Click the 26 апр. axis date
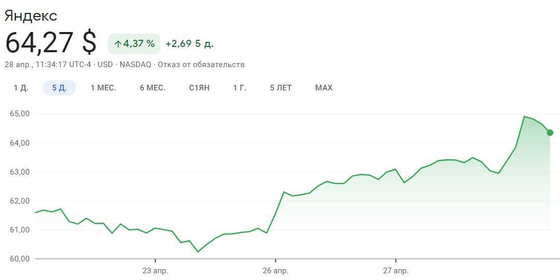This screenshot has height=280, width=560. point(276,271)
